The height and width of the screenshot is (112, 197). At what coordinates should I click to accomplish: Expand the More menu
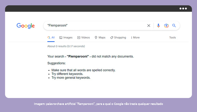click(135, 38)
